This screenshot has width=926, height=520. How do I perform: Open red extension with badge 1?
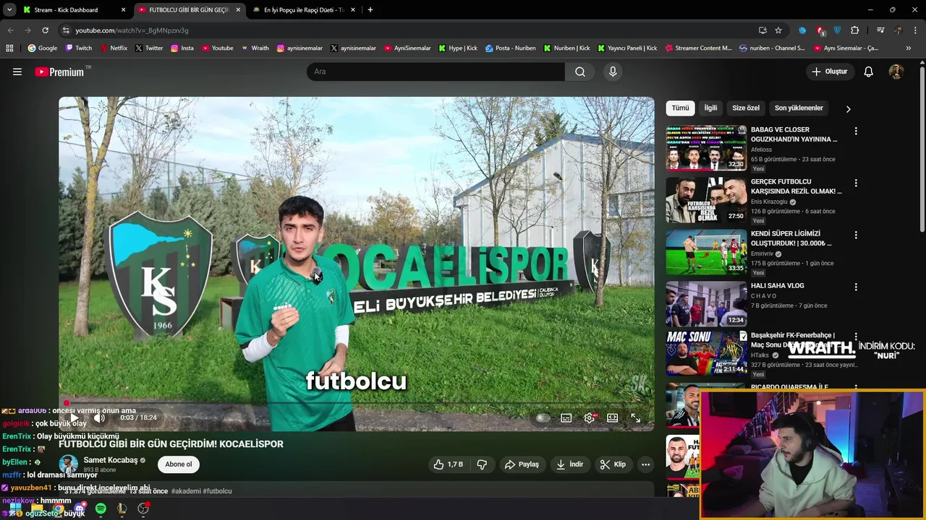coord(820,30)
